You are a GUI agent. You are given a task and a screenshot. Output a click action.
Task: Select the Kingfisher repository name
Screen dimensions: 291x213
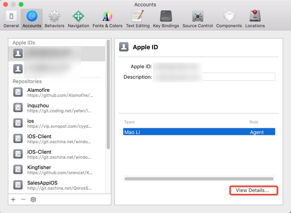[x=39, y=167]
